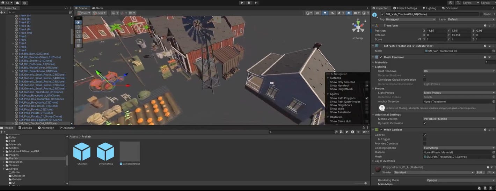This screenshot has height=191, width=496.
Task: Enable the Static checkbox in Inspector
Action: pos(481,14)
